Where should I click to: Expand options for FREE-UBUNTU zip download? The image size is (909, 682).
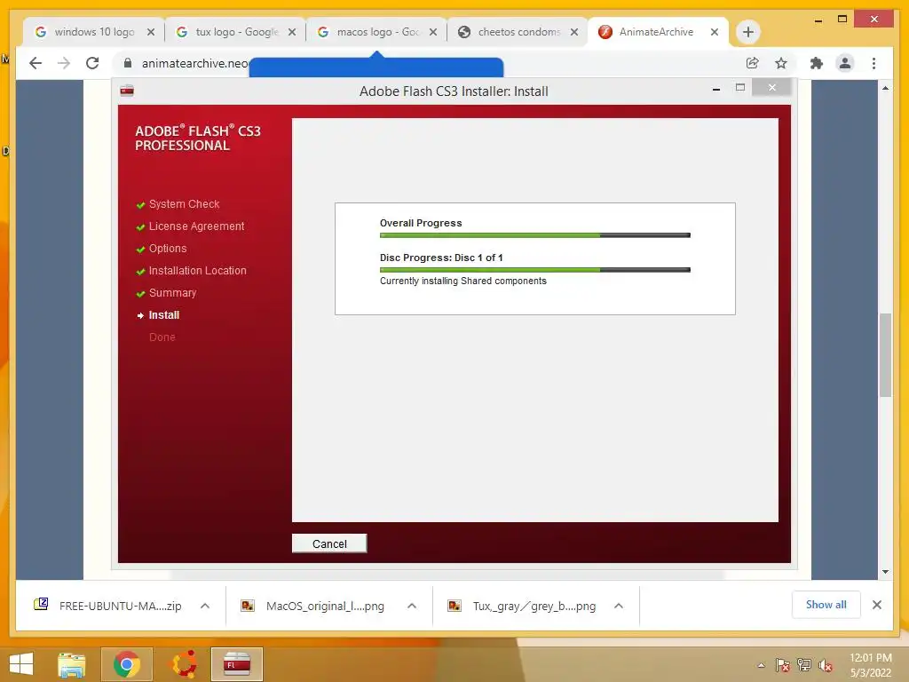point(205,606)
